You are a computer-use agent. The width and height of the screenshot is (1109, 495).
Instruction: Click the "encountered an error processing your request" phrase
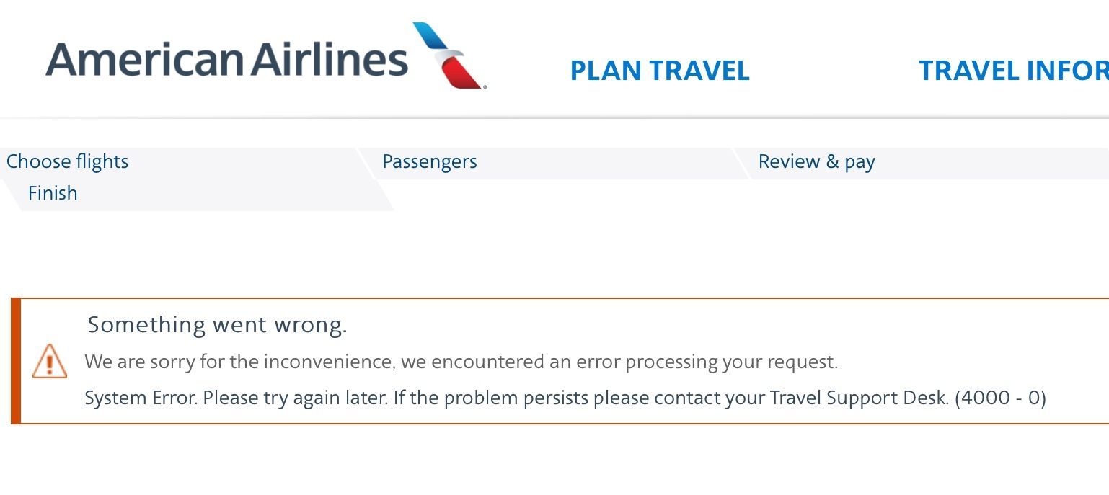point(619,362)
